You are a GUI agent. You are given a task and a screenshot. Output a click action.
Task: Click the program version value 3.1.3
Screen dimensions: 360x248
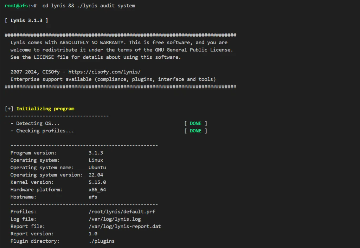click(x=96, y=153)
